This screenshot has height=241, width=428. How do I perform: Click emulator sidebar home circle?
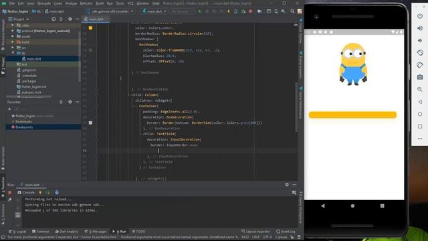420,114
